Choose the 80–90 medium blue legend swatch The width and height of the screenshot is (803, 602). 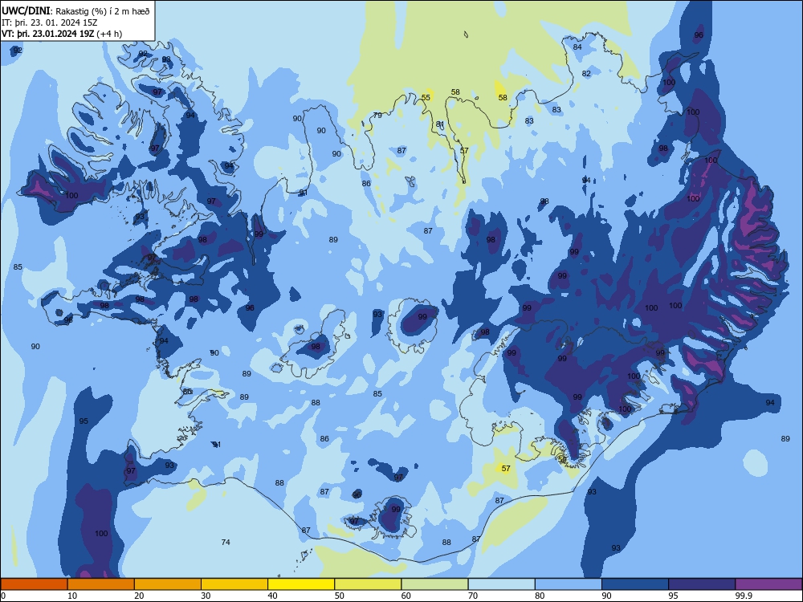click(569, 584)
